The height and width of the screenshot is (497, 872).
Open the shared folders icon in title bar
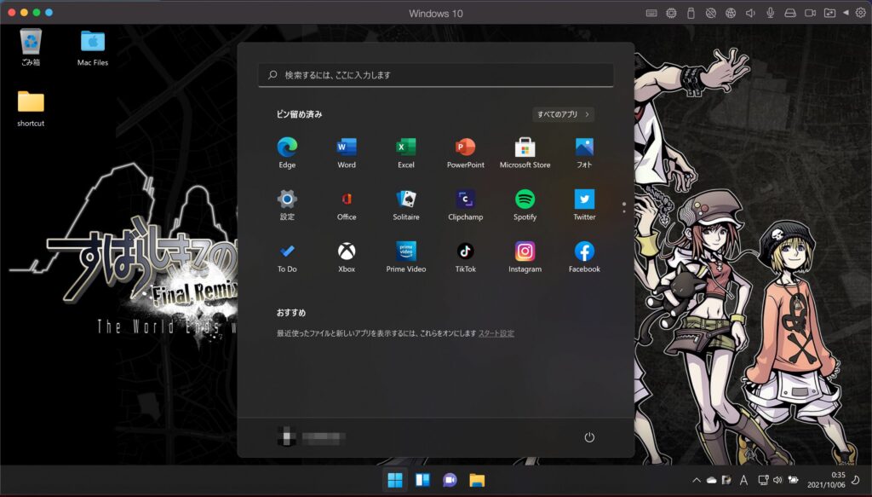pyautogui.click(x=829, y=13)
